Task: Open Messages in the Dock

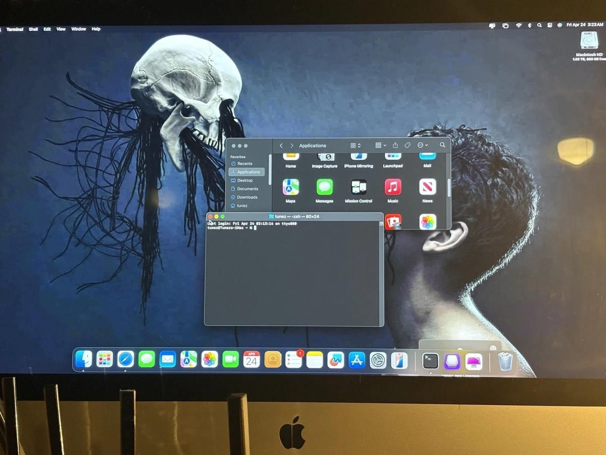Action: click(146, 359)
